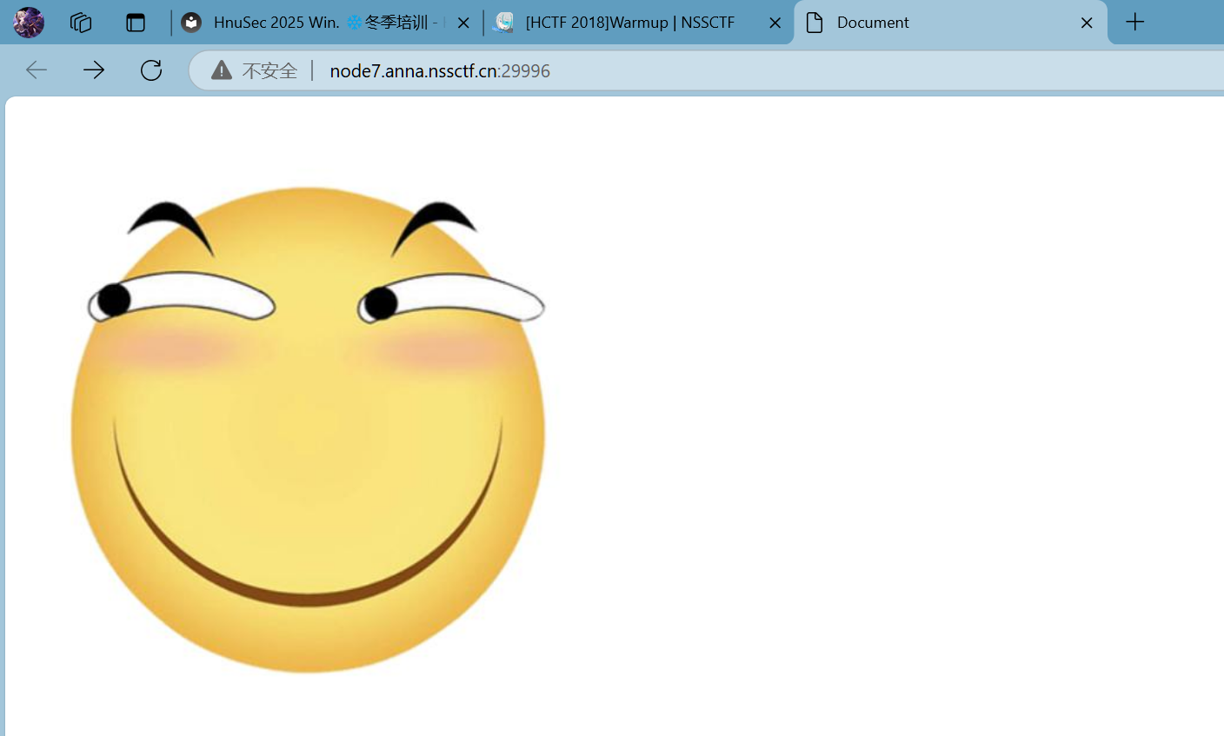Open the Workspaces icon
Screen dimensions: 1224x736
tap(81, 23)
